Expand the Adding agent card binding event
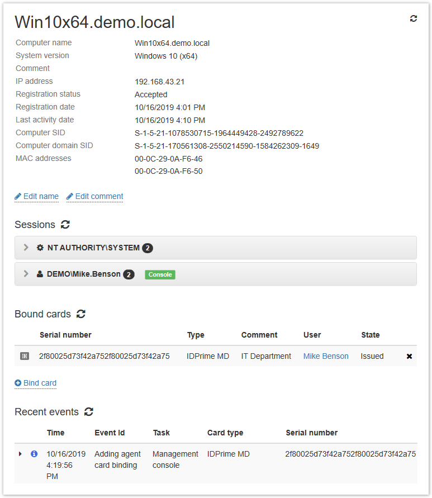 tap(21, 454)
